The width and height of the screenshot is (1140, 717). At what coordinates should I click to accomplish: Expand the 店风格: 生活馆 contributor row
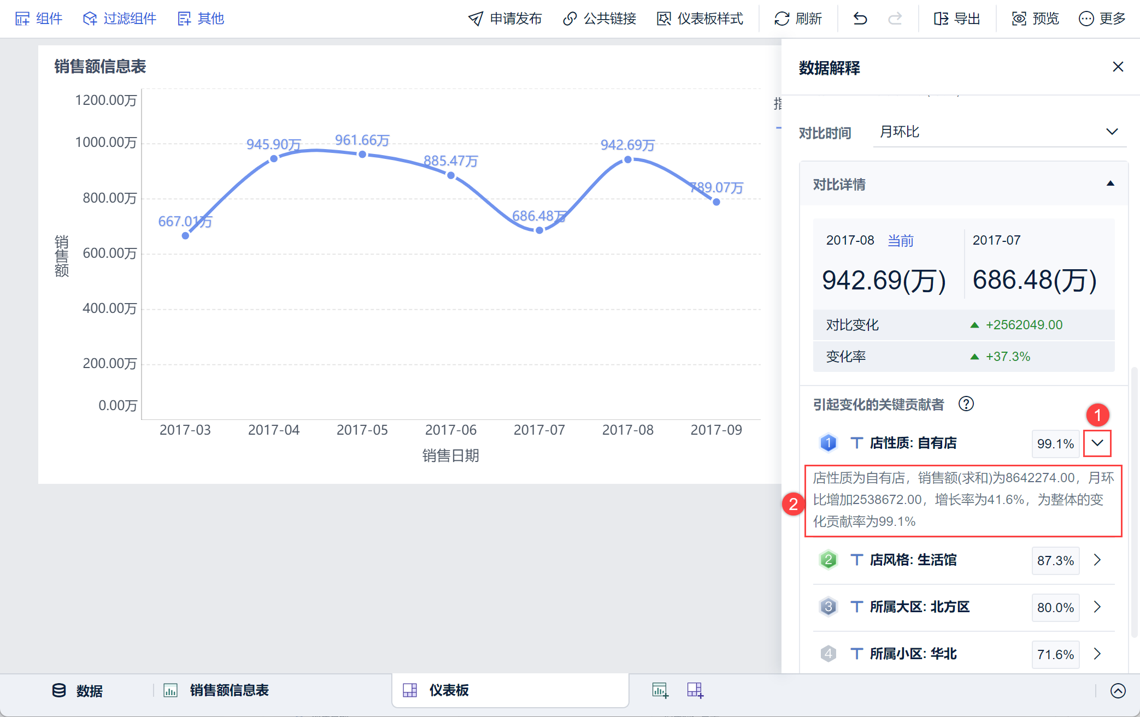tap(1097, 560)
